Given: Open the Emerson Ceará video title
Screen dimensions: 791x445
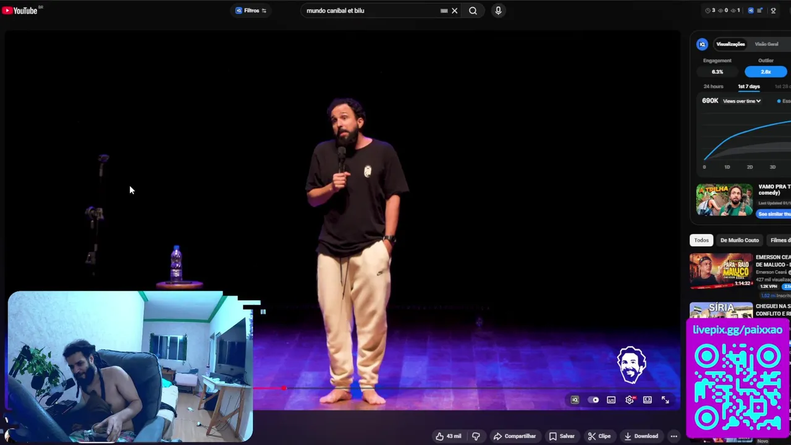Looking at the screenshot, I should pyautogui.click(x=773, y=261).
